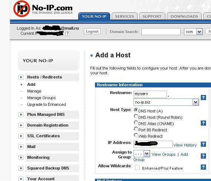The height and width of the screenshot is (181, 211).
Task: Choose the Port 80 Redirect option
Action: coord(136,129)
